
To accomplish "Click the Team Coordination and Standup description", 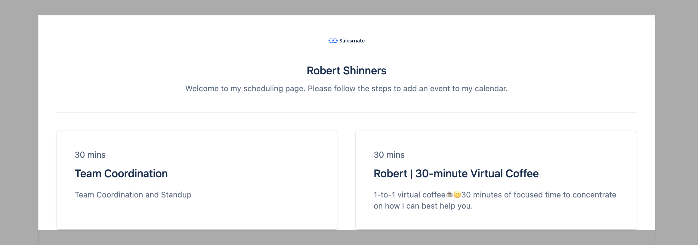I will [133, 195].
